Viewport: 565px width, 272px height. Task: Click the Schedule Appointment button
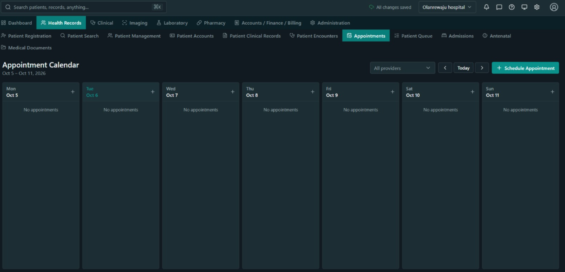[525, 68]
